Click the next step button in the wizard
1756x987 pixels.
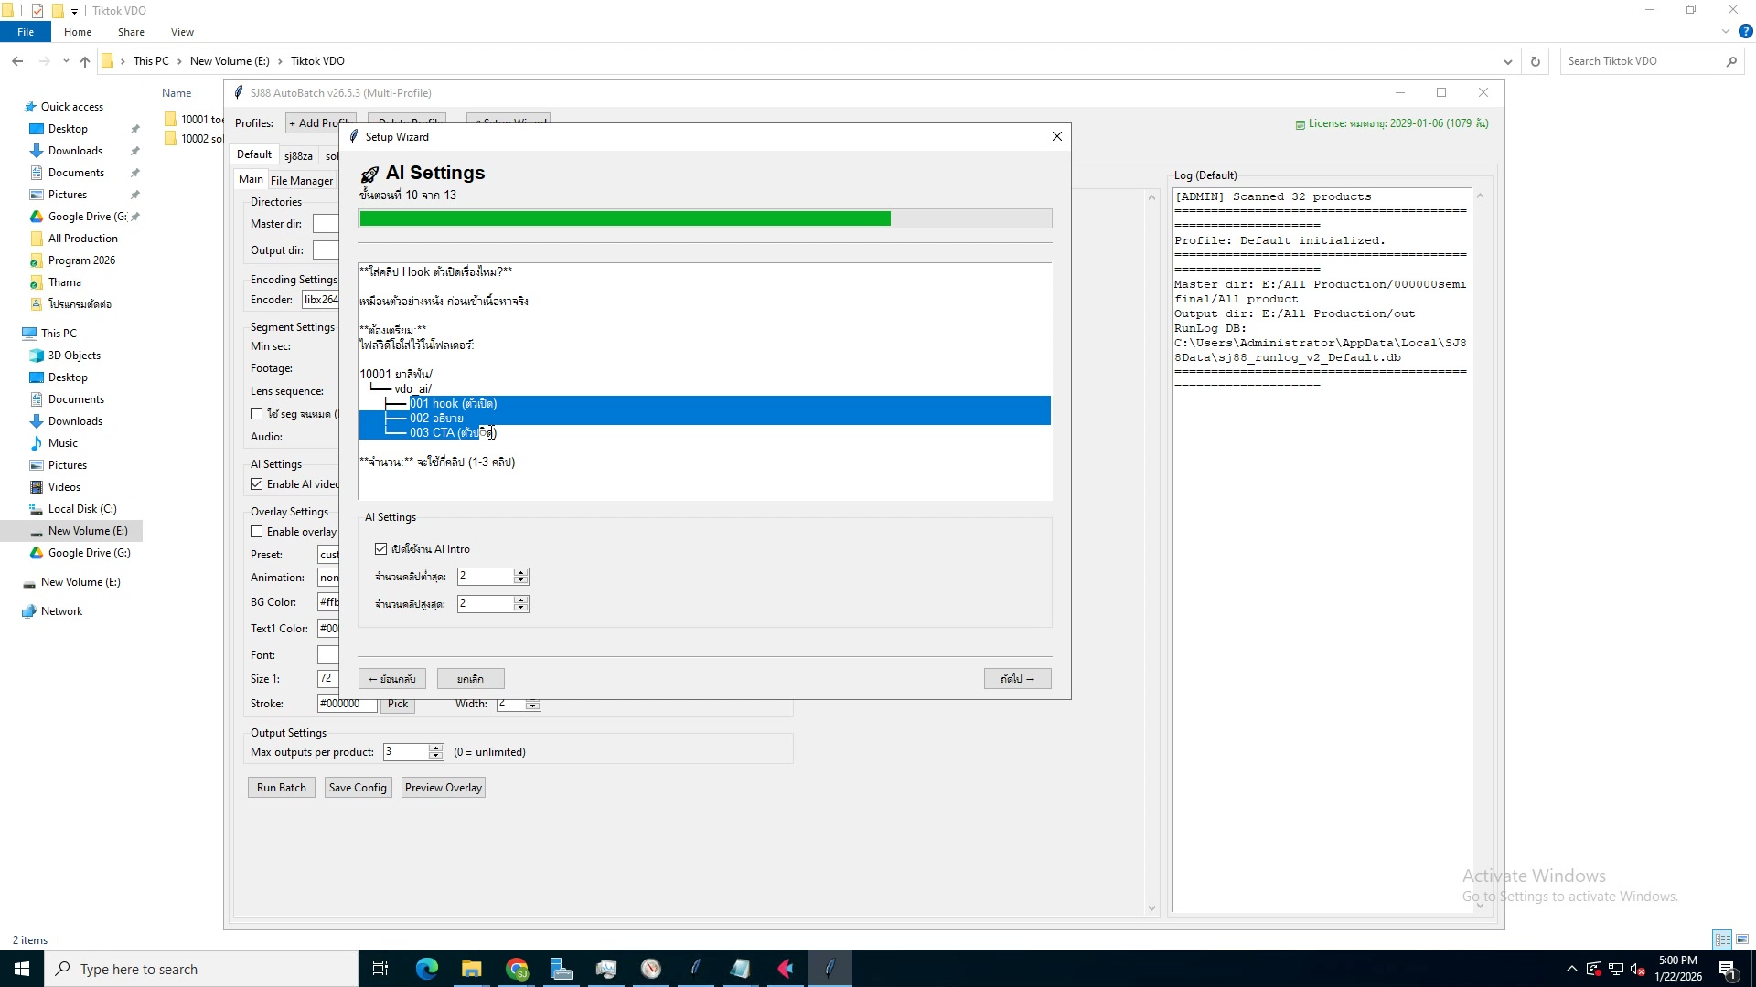1017,679
